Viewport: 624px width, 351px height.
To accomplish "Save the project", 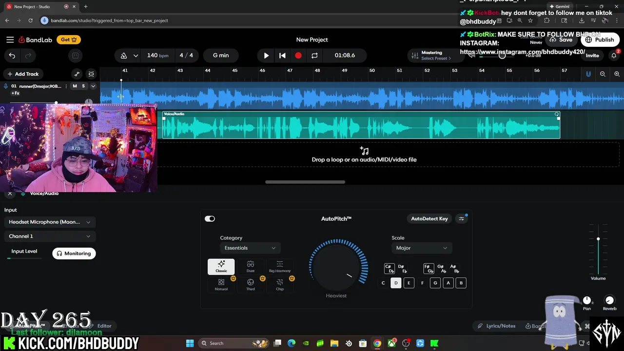I will (x=562, y=40).
